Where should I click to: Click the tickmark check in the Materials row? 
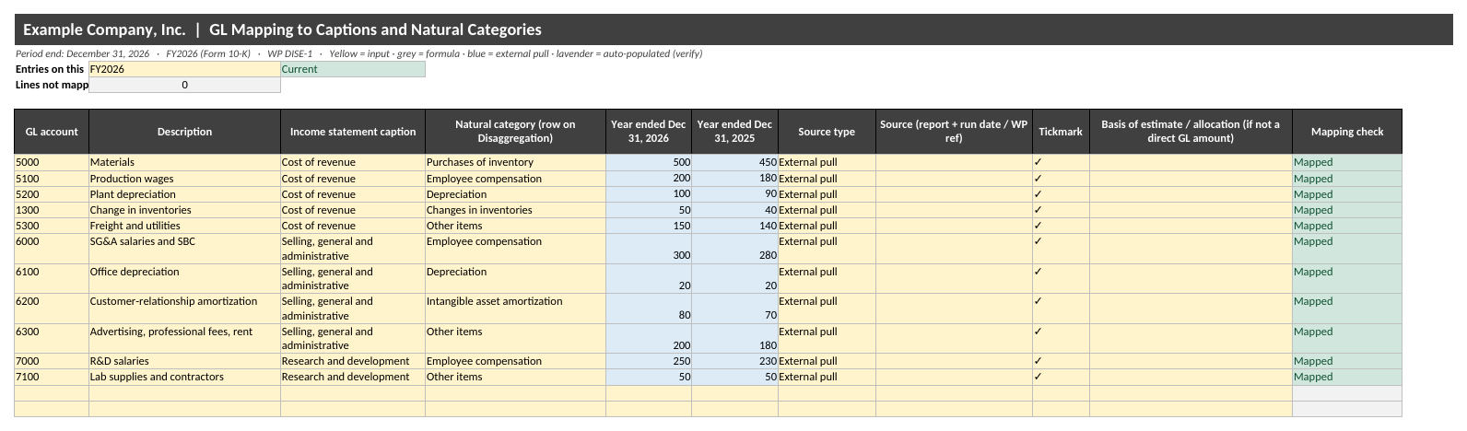tap(1061, 162)
